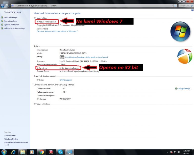Select the System breadcrumb item
Viewport: 194px width, 155px height.
pyautogui.click(x=54, y=6)
